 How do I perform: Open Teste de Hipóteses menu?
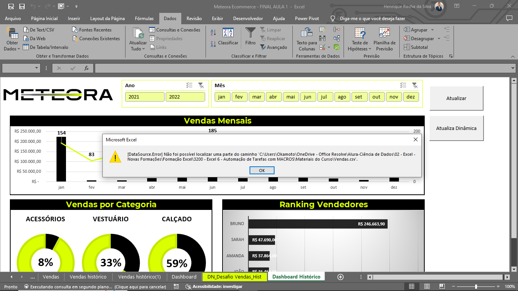[359, 39]
